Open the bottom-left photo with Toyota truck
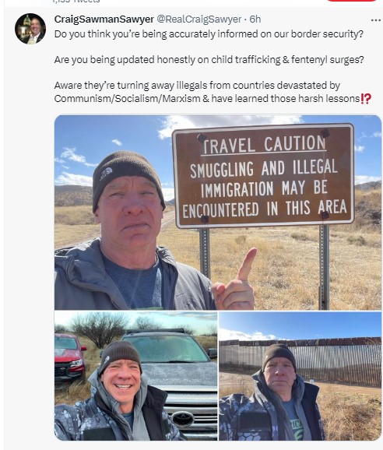The width and height of the screenshot is (383, 450). (135, 376)
